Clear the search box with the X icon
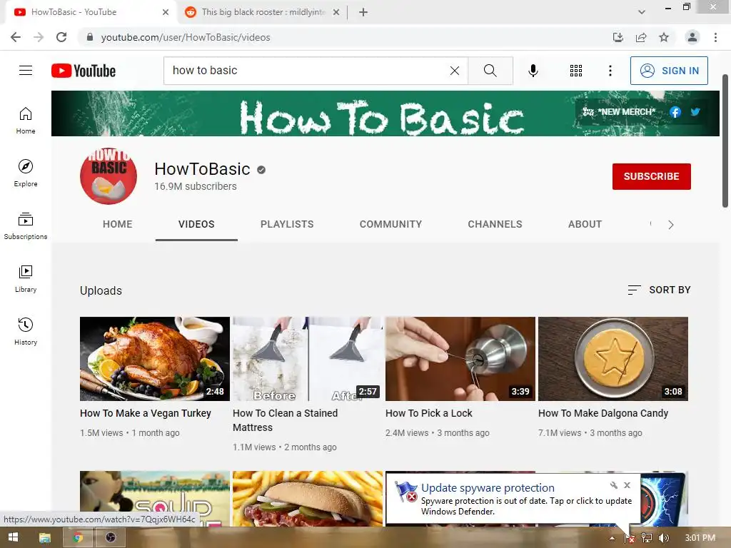The width and height of the screenshot is (731, 548). tap(455, 71)
